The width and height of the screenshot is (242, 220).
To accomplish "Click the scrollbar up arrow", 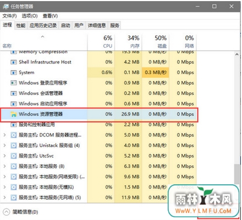I will click(x=237, y=54).
